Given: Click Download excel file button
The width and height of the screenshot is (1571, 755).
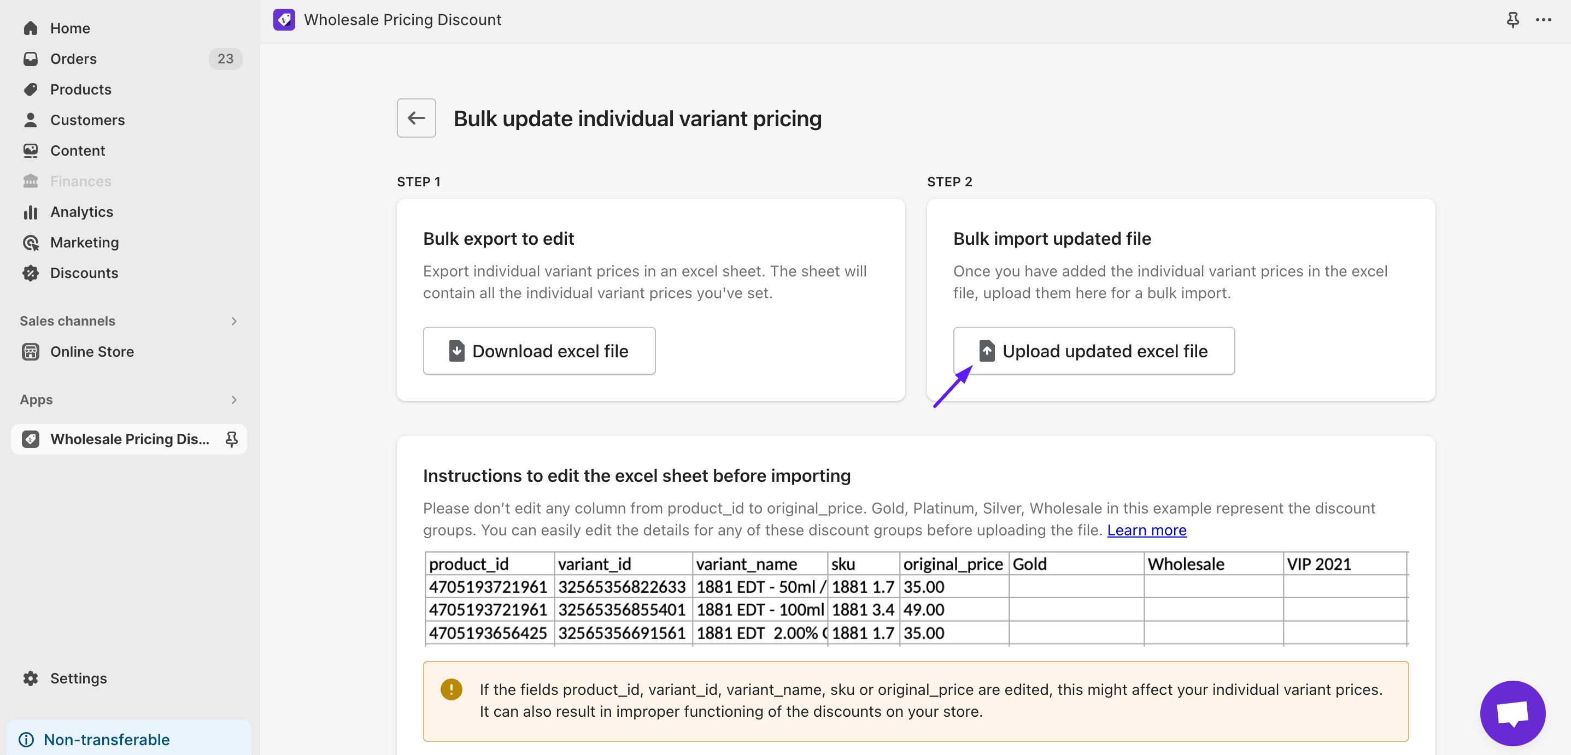Looking at the screenshot, I should [539, 350].
